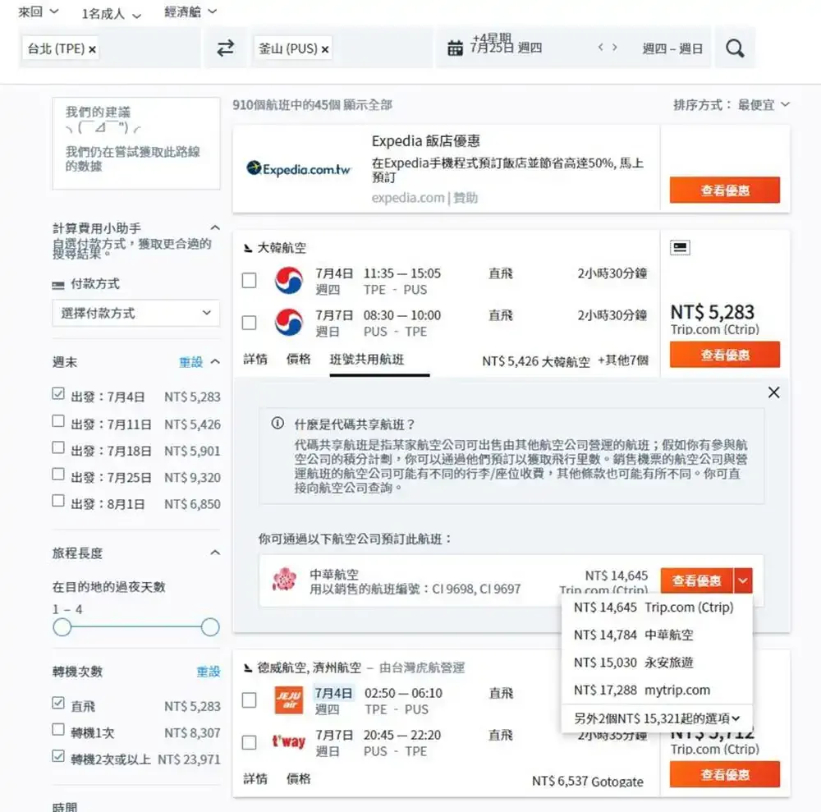The height and width of the screenshot is (812, 821).
Task: Swap origin and destination with arrows icon
Action: (225, 48)
